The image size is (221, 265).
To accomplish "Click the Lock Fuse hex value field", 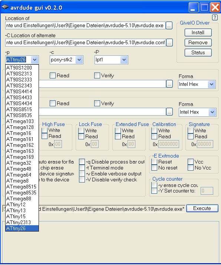I will point(95,144).
